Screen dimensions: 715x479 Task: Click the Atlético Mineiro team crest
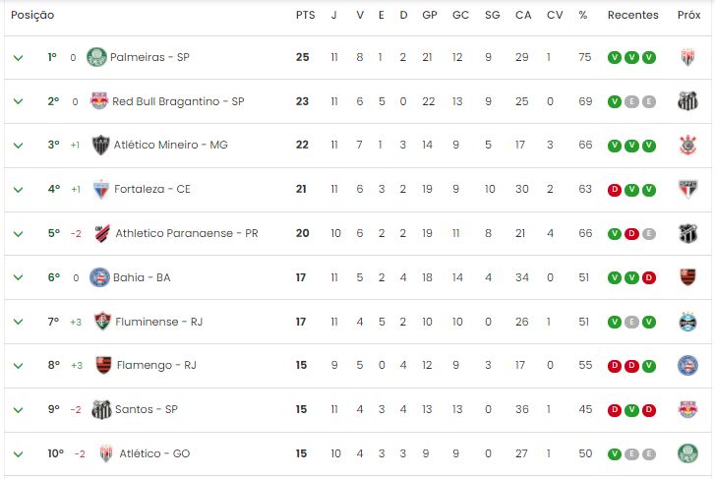[x=100, y=145]
